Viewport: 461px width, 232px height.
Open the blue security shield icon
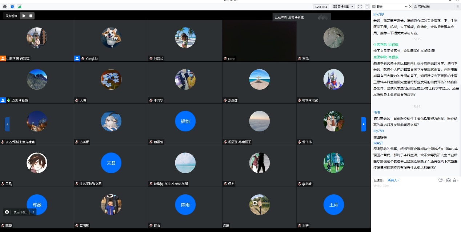pyautogui.click(x=12, y=7)
